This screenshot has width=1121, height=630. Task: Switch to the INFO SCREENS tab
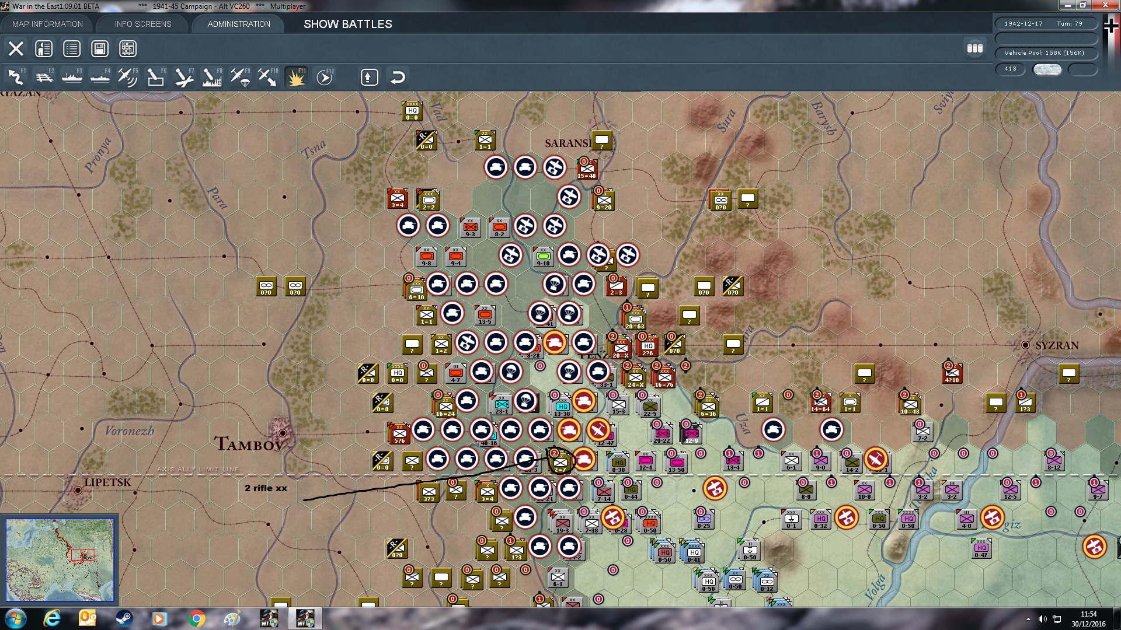(143, 24)
